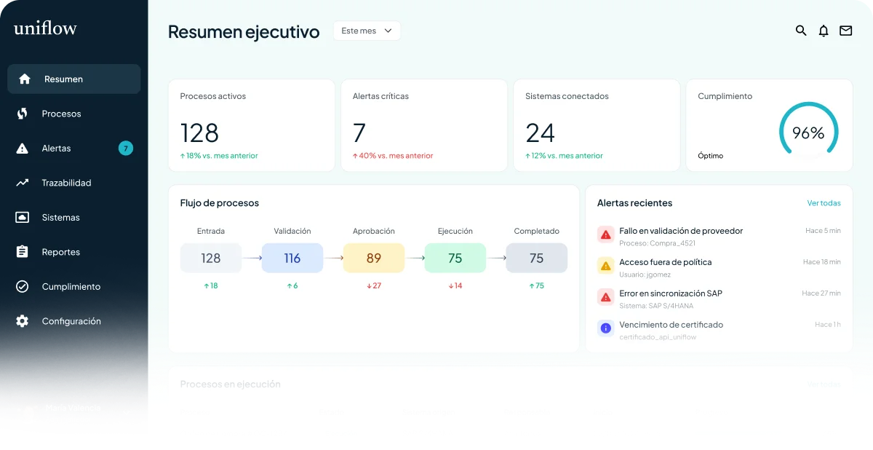Open search with the magnifier icon
Viewport: 873px width, 450px height.
[x=801, y=31]
